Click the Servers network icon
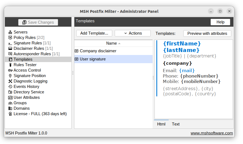 (x=10, y=32)
